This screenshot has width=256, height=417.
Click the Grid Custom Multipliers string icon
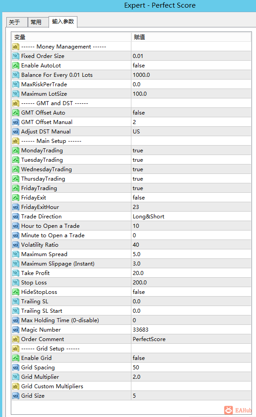(x=16, y=387)
